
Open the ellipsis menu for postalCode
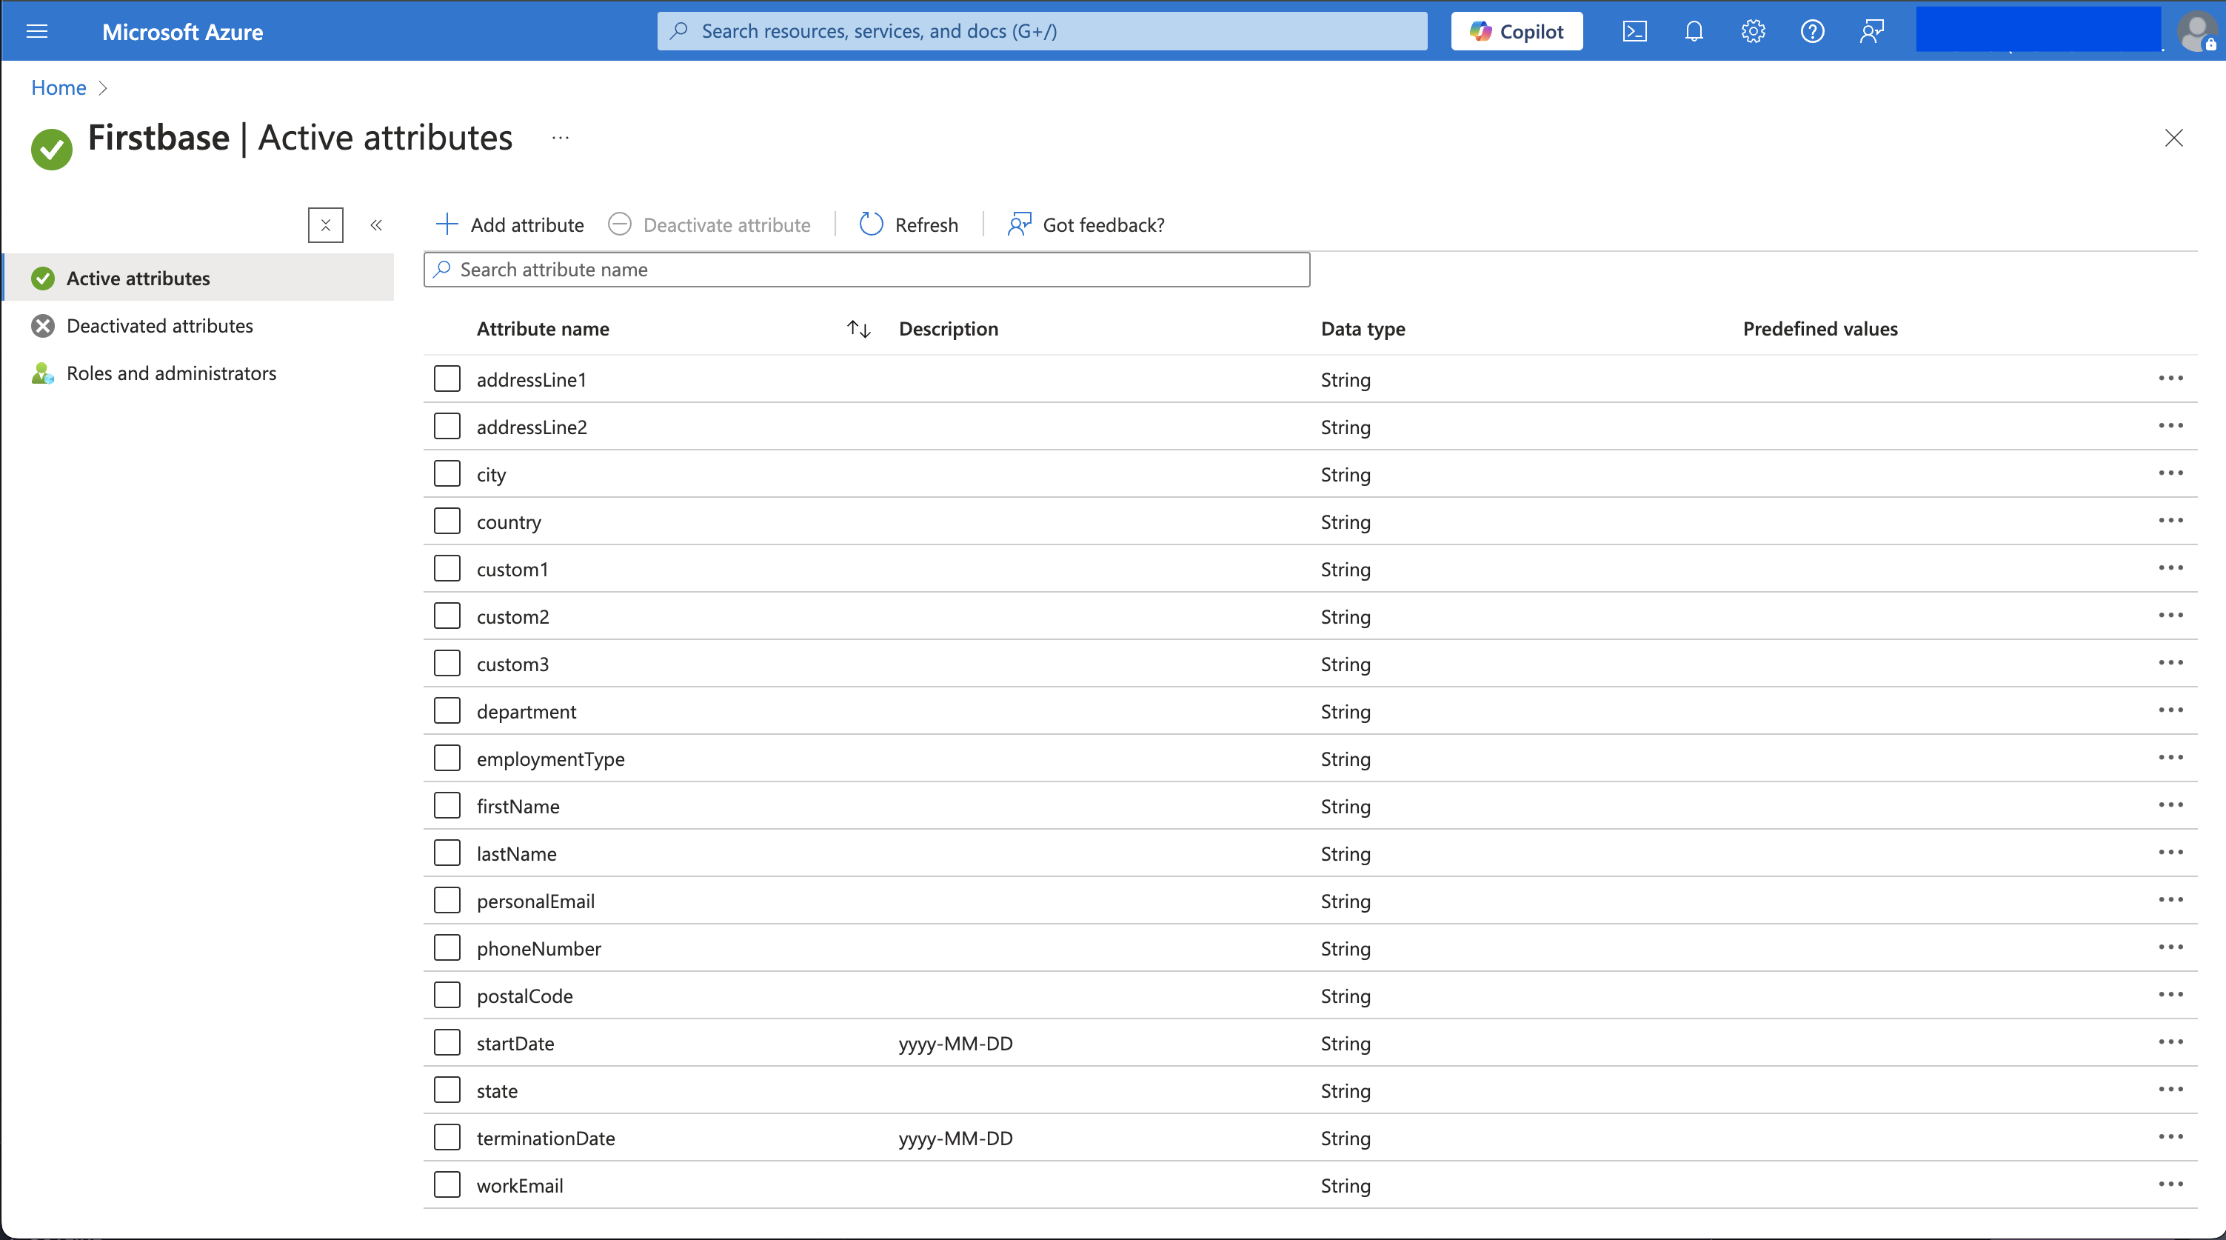click(2170, 995)
